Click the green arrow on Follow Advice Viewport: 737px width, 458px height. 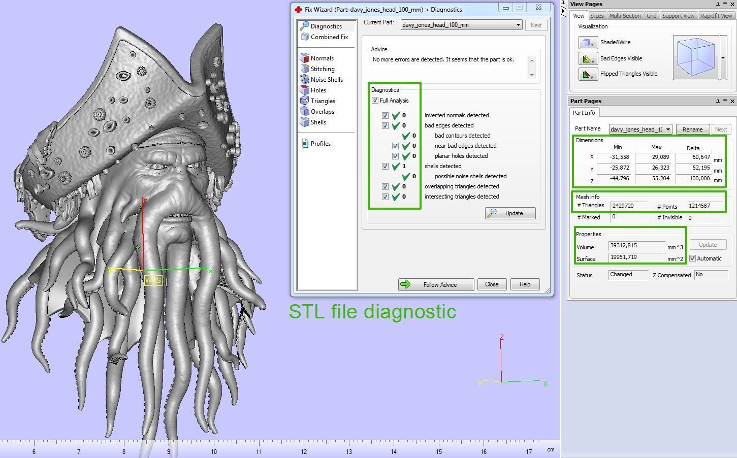coord(405,284)
